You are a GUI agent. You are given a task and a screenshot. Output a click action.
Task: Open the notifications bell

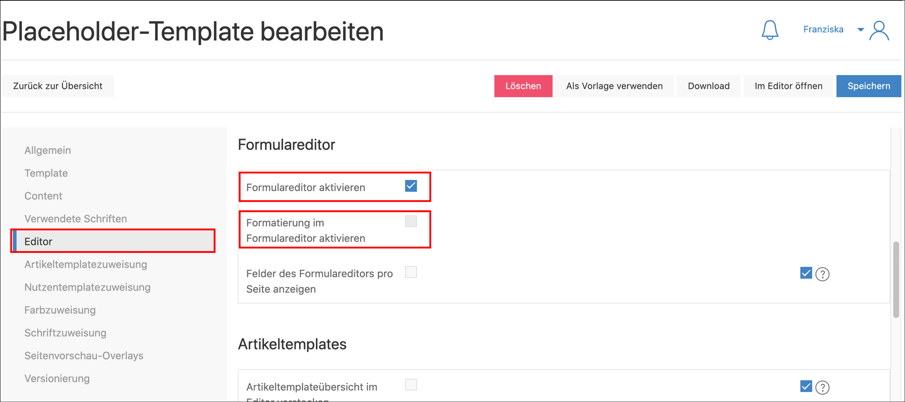769,30
